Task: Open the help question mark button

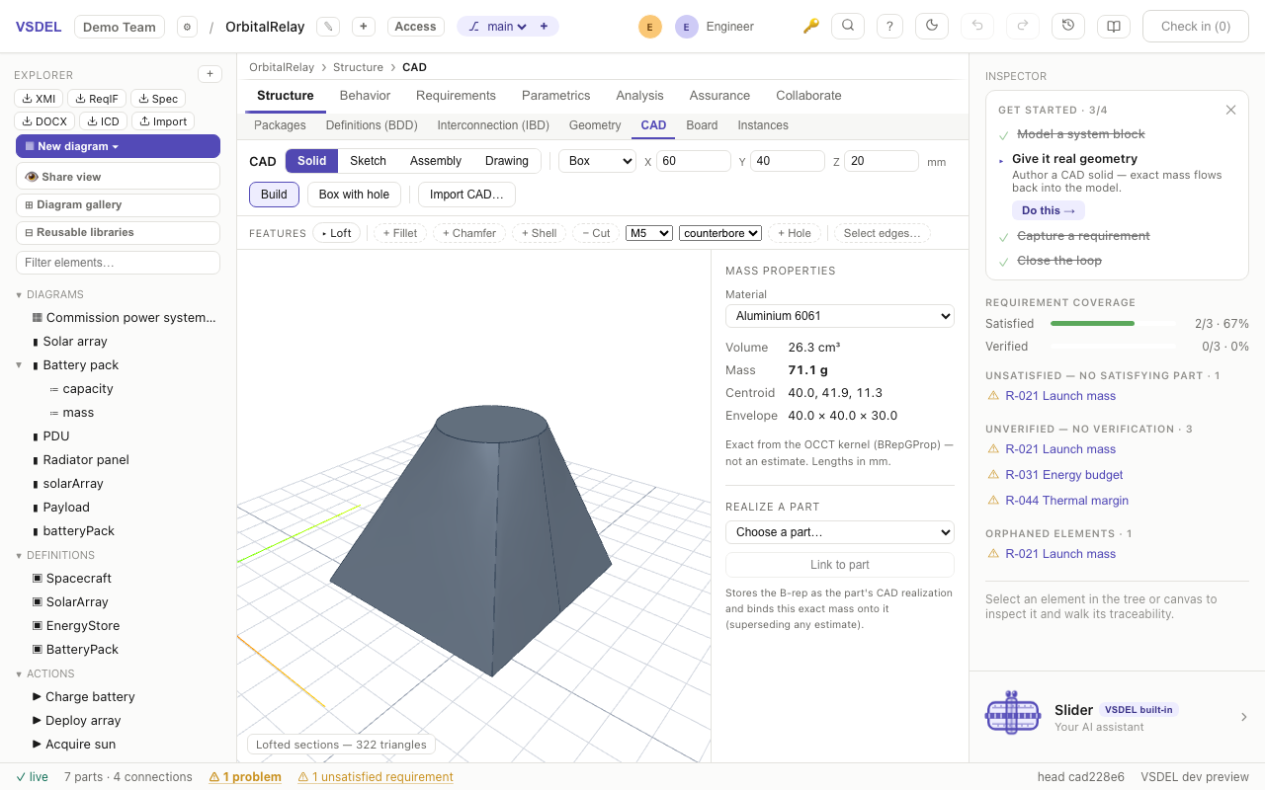Action: coord(890,26)
